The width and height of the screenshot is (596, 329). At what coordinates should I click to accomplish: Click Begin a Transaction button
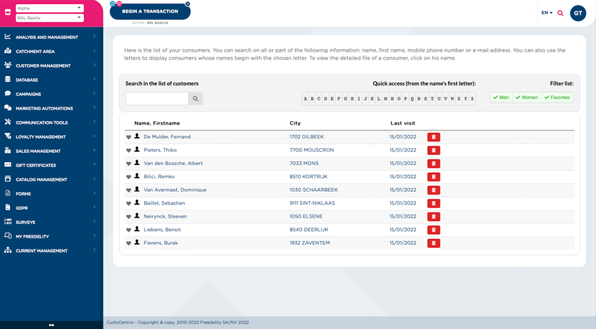[x=150, y=11]
